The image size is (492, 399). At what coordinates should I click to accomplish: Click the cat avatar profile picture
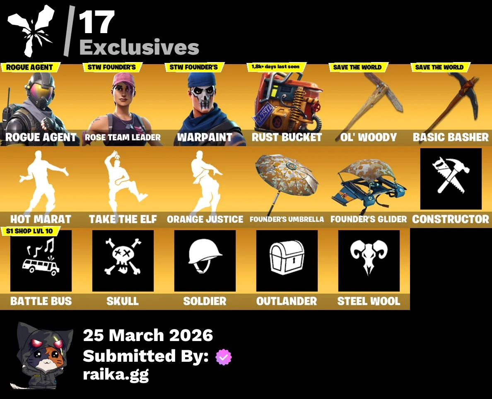point(41,355)
